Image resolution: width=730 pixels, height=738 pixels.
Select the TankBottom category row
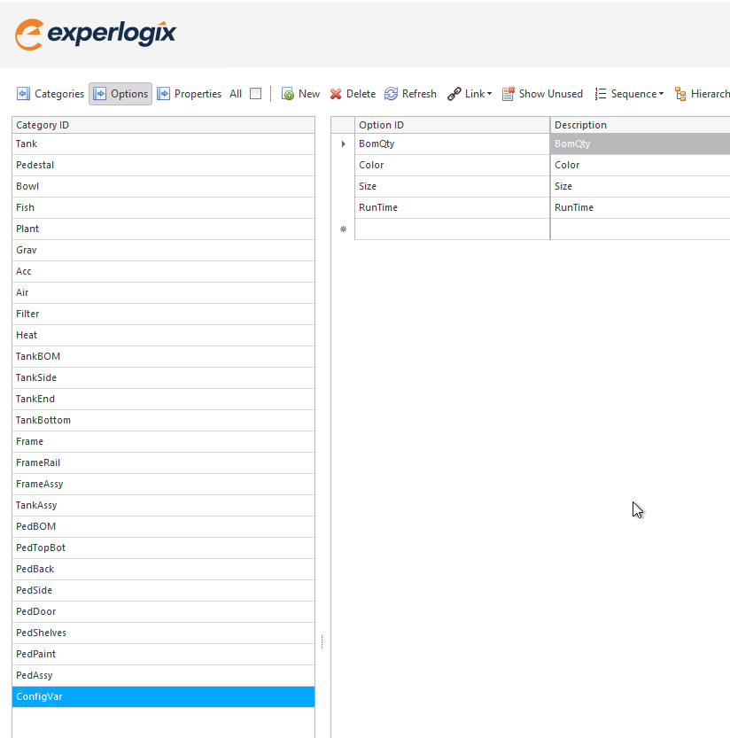point(163,420)
